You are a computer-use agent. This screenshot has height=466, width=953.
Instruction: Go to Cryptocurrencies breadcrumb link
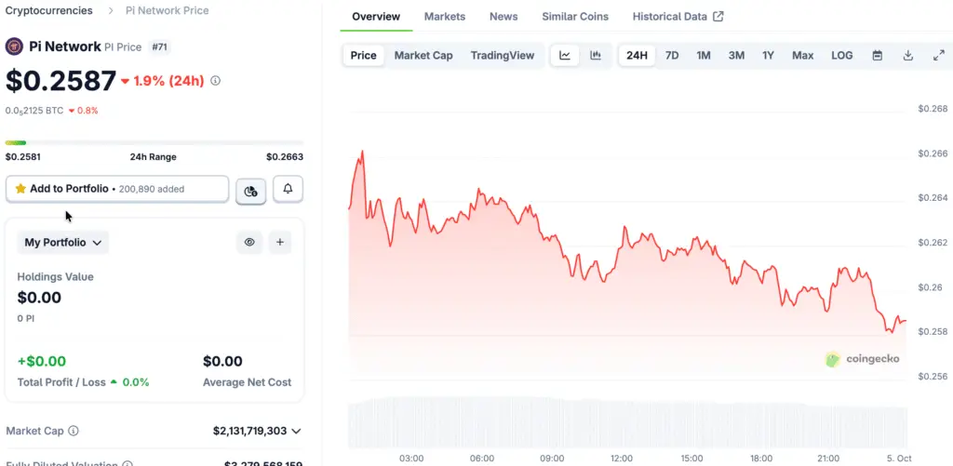(49, 10)
